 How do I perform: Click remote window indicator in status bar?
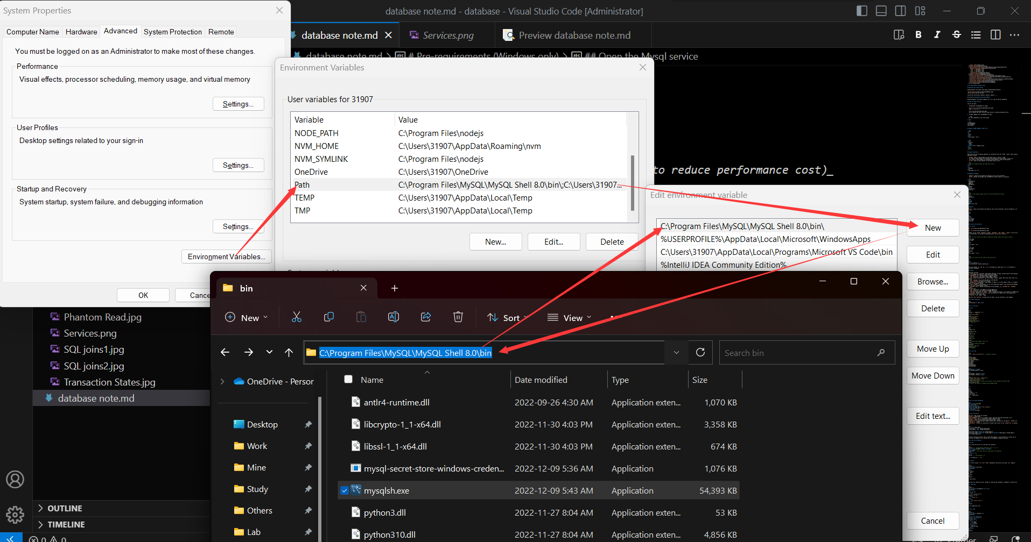click(x=11, y=538)
